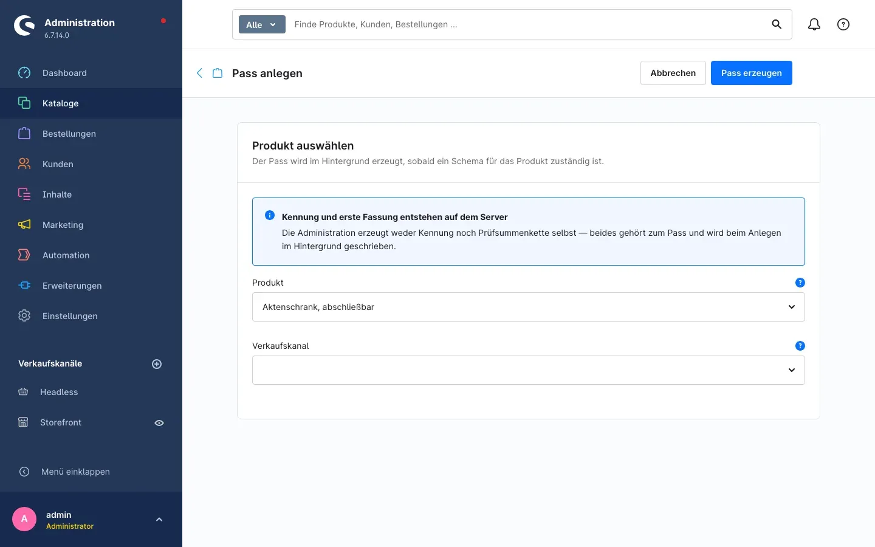Open the empty Verkaufskanal dropdown
Viewport: 875px width, 547px height.
coord(529,370)
